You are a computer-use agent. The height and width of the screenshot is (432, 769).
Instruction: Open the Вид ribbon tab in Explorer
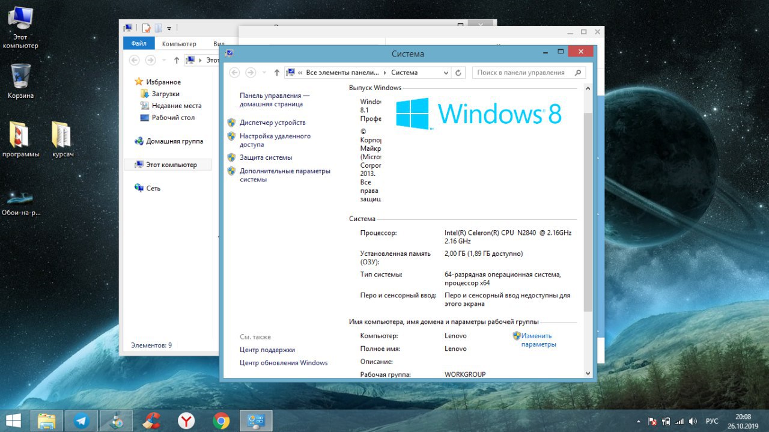click(x=217, y=43)
